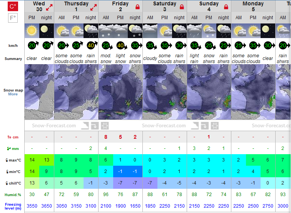
Task: Open the Wednesday snow map thumbnail
Action: tap(39, 92)
